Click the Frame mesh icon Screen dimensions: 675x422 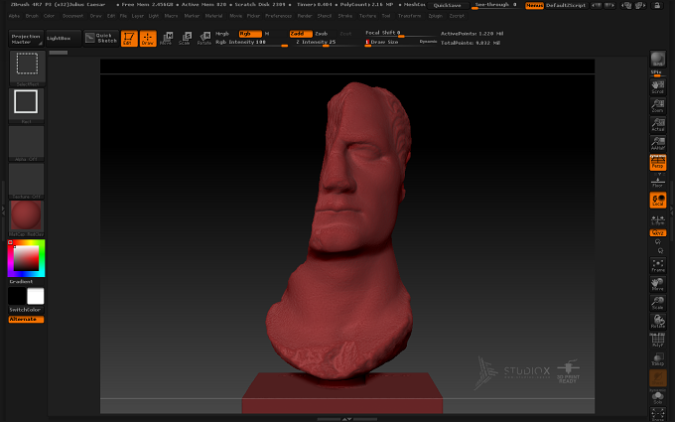pyautogui.click(x=658, y=265)
